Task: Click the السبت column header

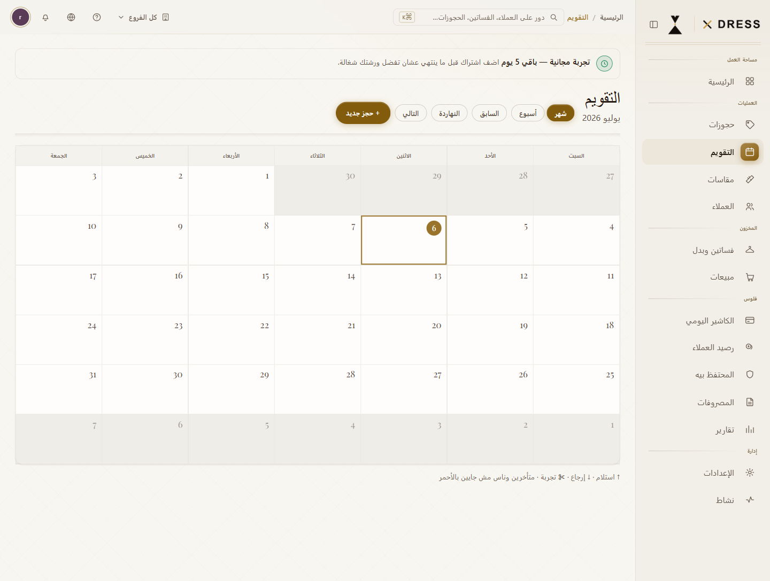Action: [576, 156]
